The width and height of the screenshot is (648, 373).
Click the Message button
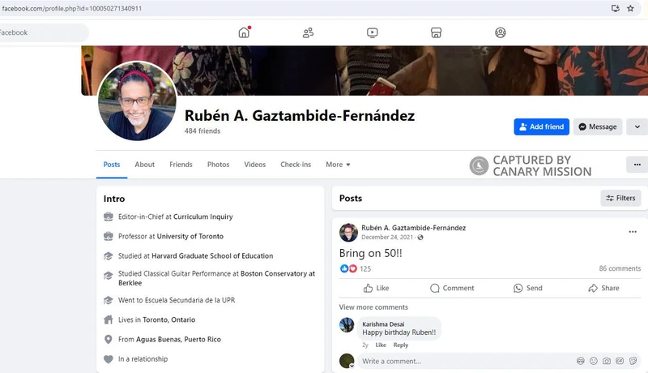[598, 126]
